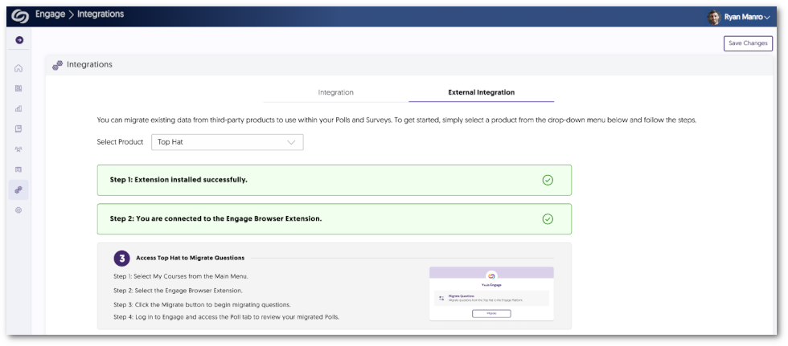This screenshot has height=346, width=788.
Task: Click the 'You can migrate existing data' description
Action: tap(396, 121)
